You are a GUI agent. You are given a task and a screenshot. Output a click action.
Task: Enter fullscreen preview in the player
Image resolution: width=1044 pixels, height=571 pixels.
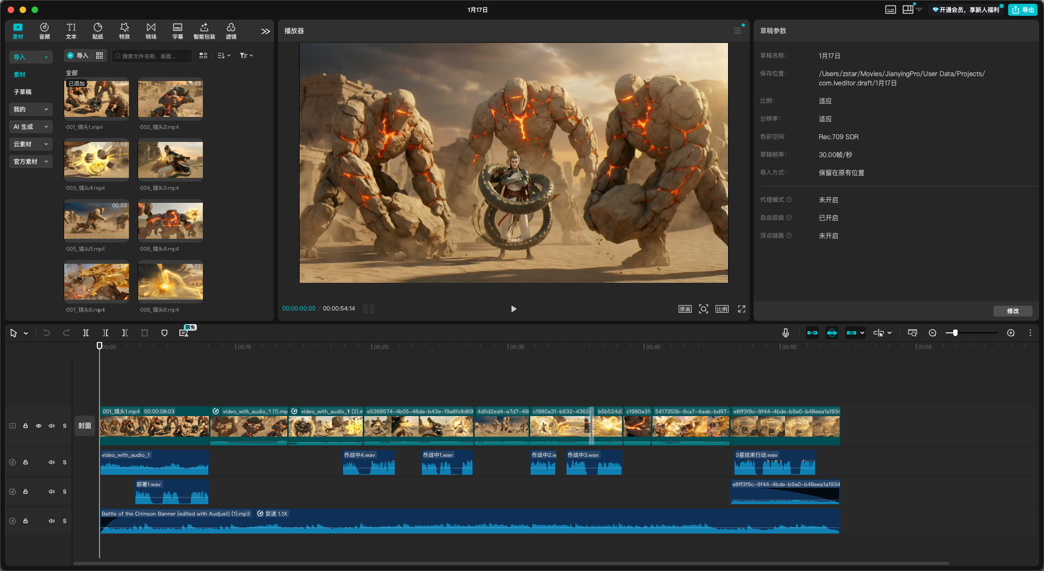[x=741, y=309]
